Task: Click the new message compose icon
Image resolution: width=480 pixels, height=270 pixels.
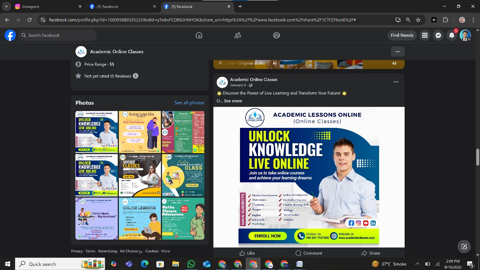Action: click(464, 246)
